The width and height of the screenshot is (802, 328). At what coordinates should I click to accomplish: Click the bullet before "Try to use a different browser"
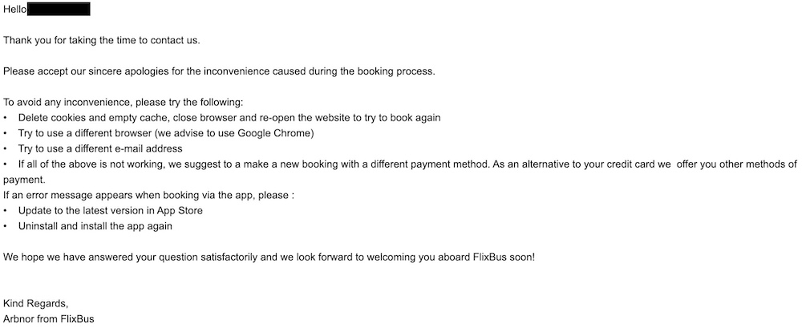pyautogui.click(x=6, y=134)
